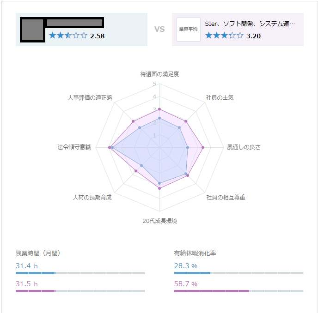This screenshot has height=313, width=318.
Task: Click the VS comparison label
Action: (x=159, y=30)
